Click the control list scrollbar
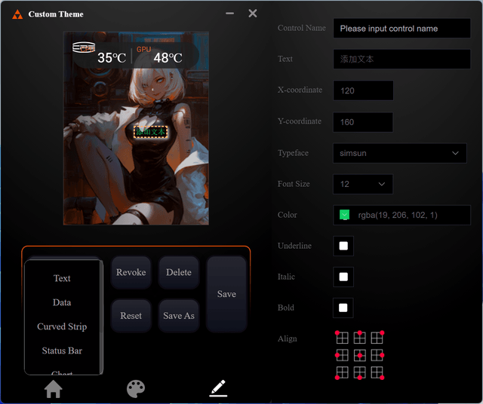This screenshot has width=483, height=404. [x=100, y=317]
